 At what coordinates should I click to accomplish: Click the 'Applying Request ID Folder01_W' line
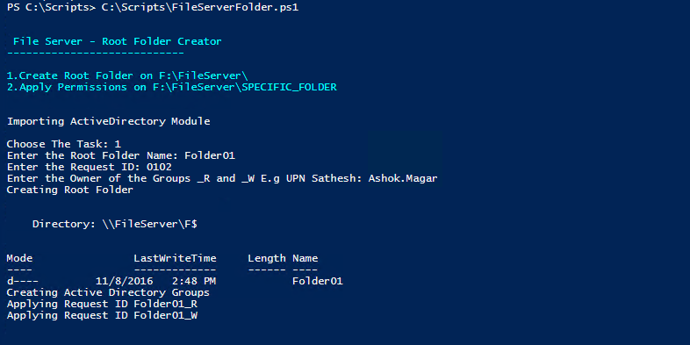pyautogui.click(x=102, y=315)
